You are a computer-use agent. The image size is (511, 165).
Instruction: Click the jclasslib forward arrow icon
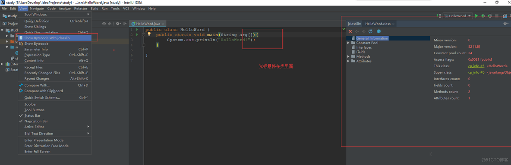click(363, 31)
